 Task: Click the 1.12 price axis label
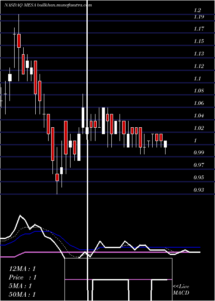click(x=199, y=66)
